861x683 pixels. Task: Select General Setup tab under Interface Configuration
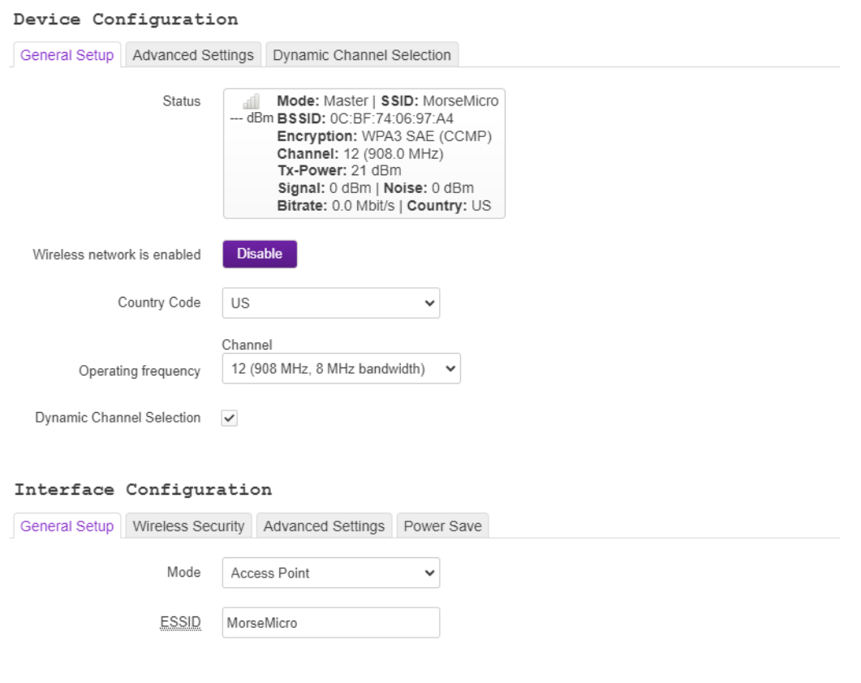click(x=67, y=526)
